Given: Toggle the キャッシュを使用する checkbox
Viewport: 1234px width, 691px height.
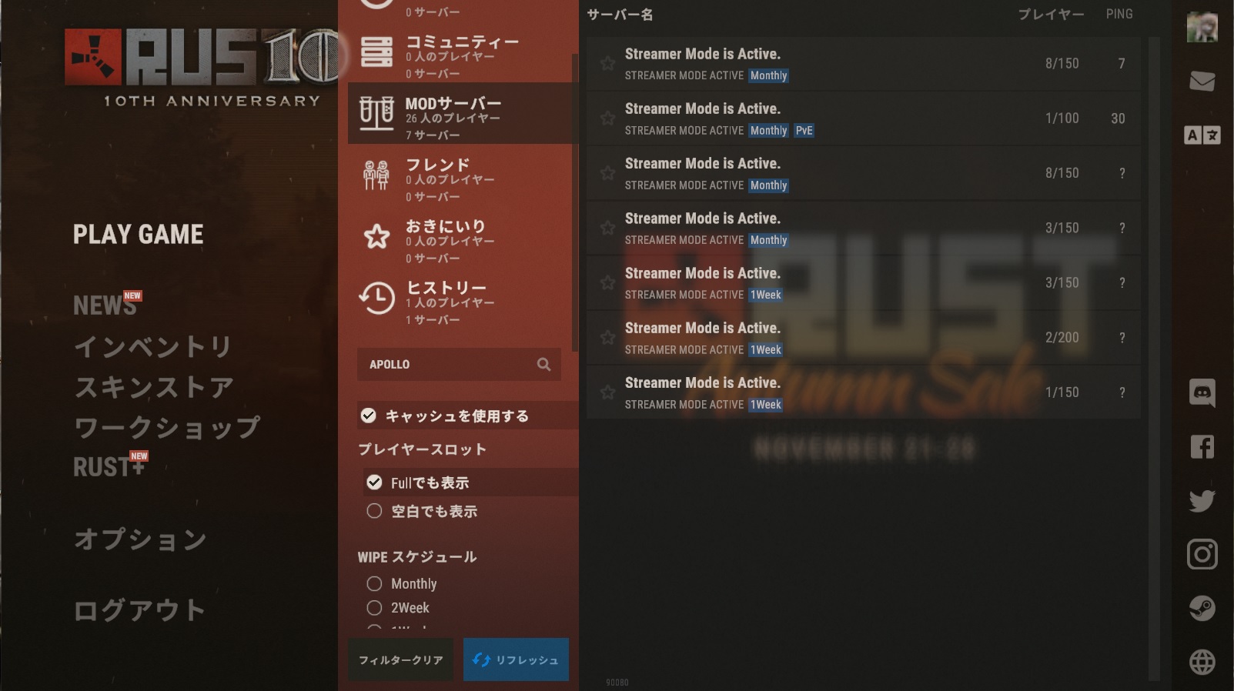Looking at the screenshot, I should coord(369,416).
